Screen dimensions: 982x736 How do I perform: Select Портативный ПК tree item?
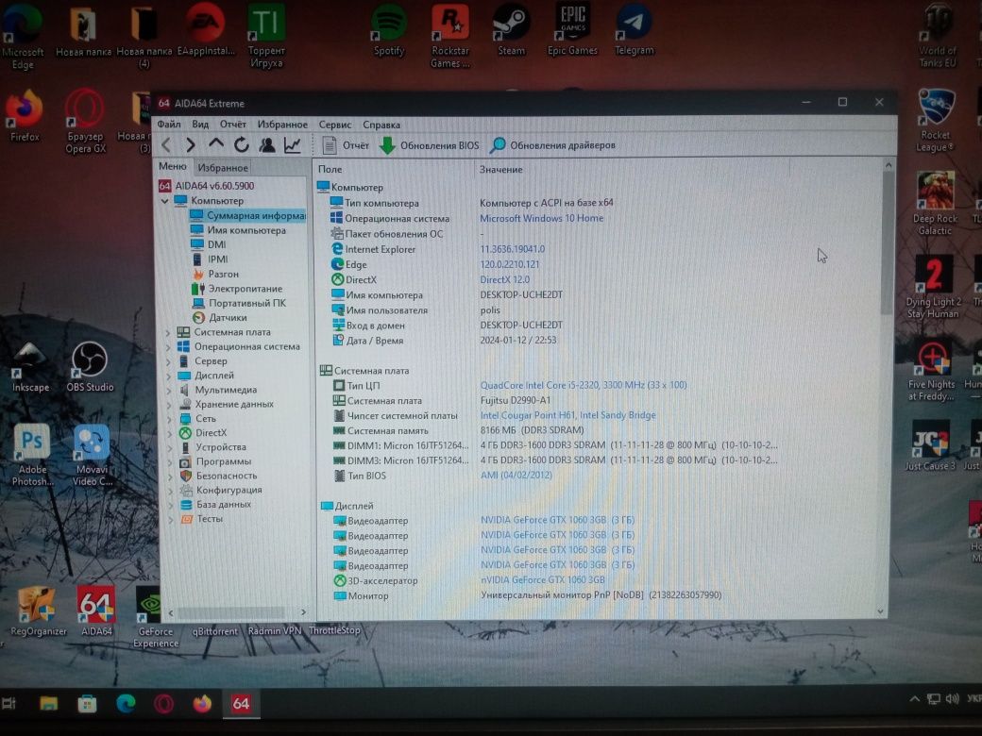(x=239, y=303)
